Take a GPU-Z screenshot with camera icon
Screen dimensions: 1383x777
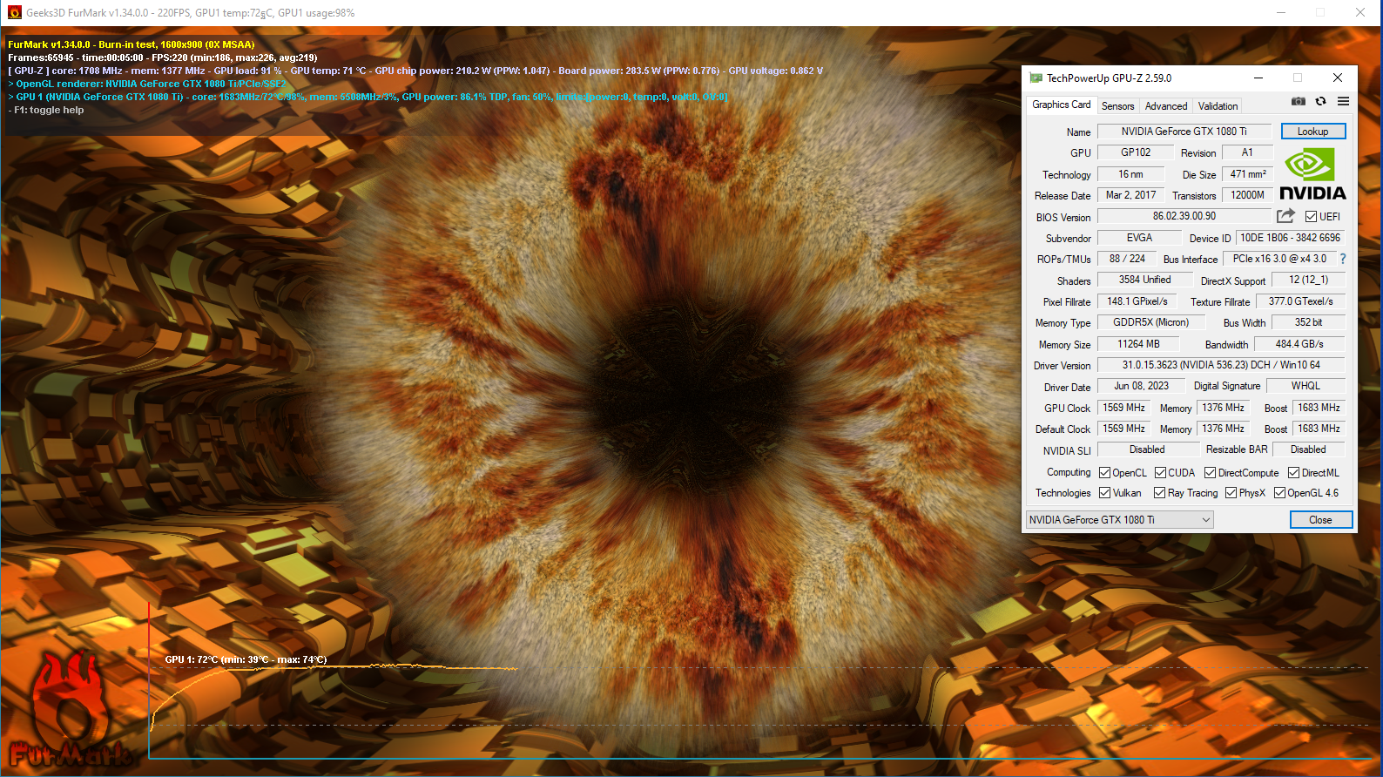click(x=1298, y=102)
